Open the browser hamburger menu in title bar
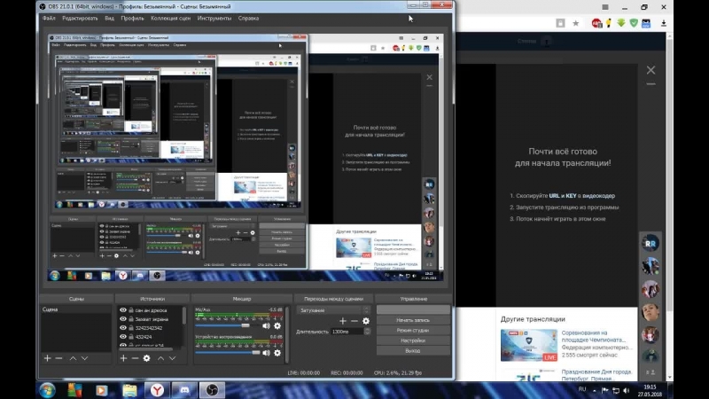Screen dimensions: 709x399 pyautogui.click(x=605, y=7)
